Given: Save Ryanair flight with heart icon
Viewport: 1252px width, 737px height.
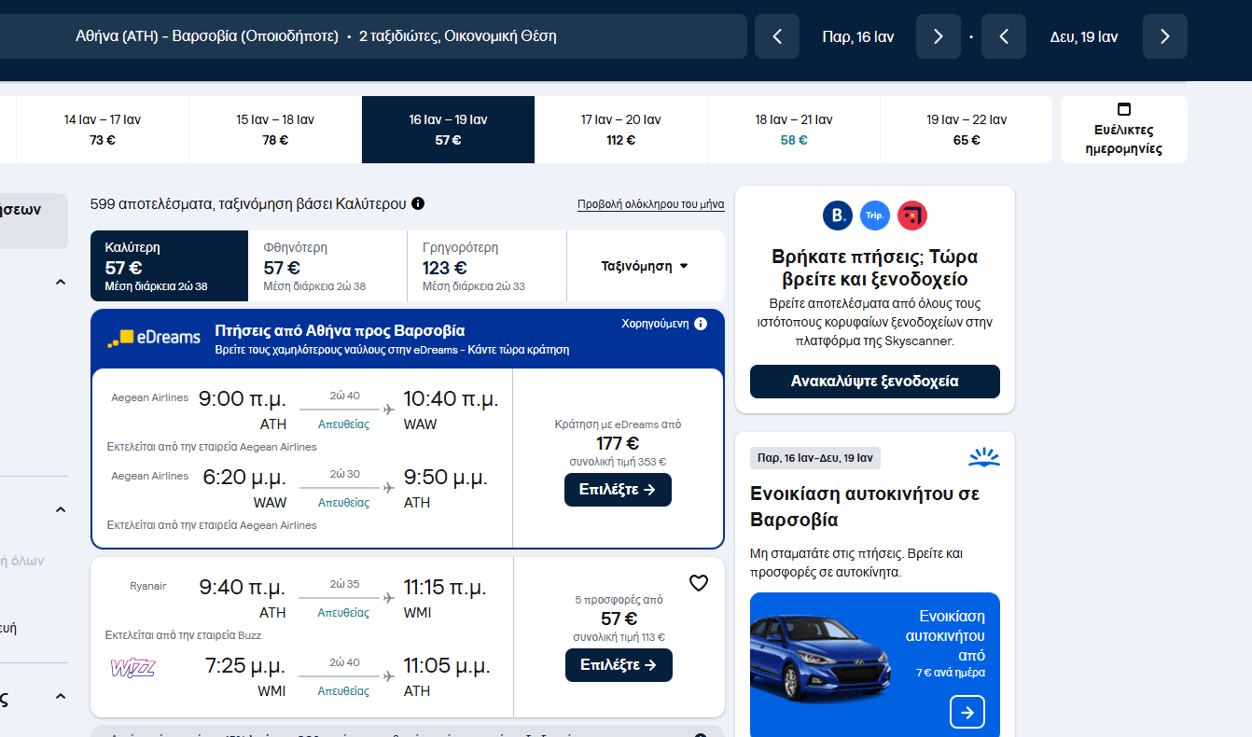Looking at the screenshot, I should [x=699, y=583].
